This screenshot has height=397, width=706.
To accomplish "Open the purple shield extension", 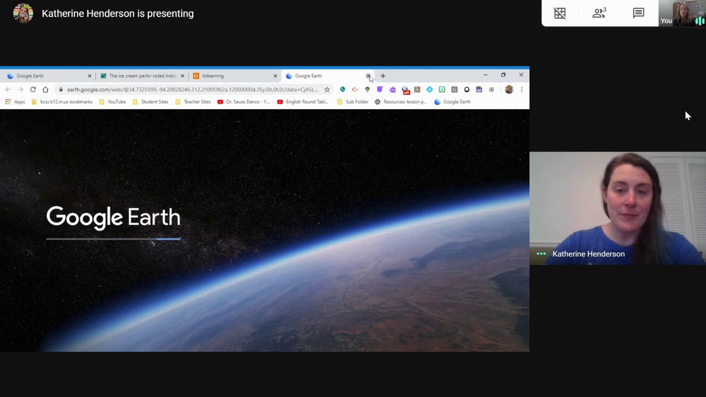I will coord(379,89).
